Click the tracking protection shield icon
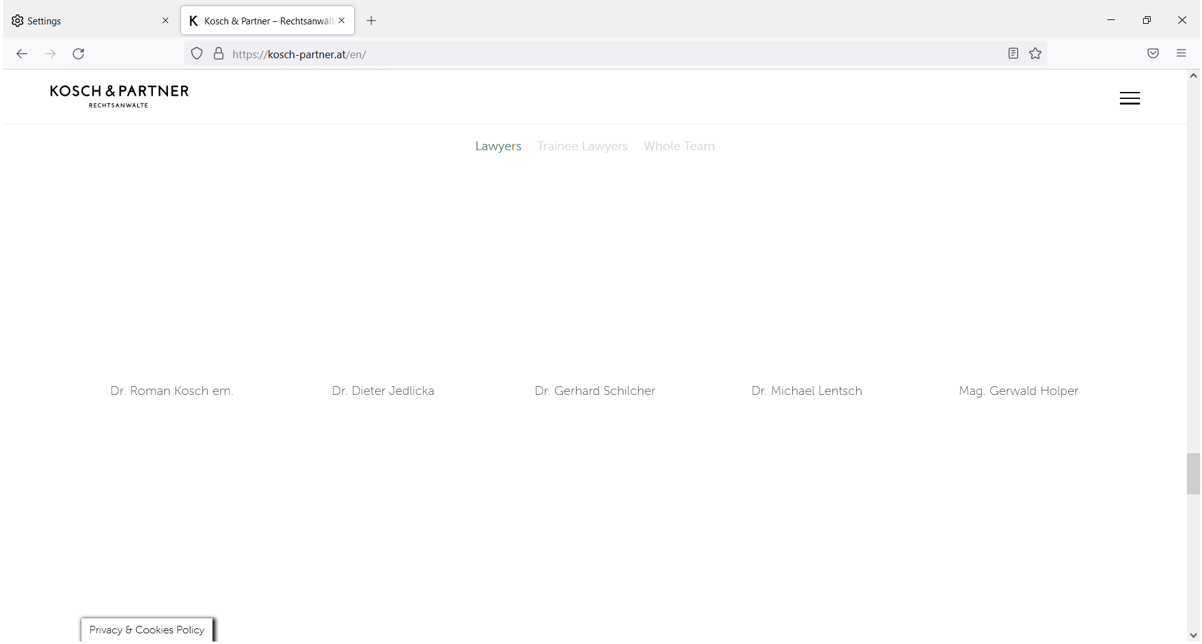The width and height of the screenshot is (1202, 644). [196, 53]
